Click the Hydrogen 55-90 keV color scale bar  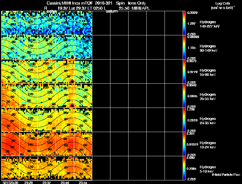click(x=184, y=71)
